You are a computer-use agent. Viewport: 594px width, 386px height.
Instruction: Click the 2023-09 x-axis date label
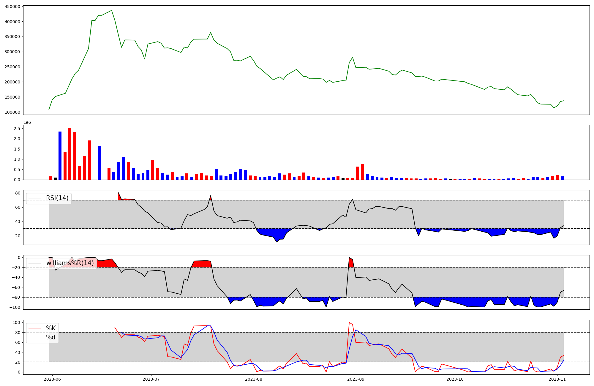356,379
